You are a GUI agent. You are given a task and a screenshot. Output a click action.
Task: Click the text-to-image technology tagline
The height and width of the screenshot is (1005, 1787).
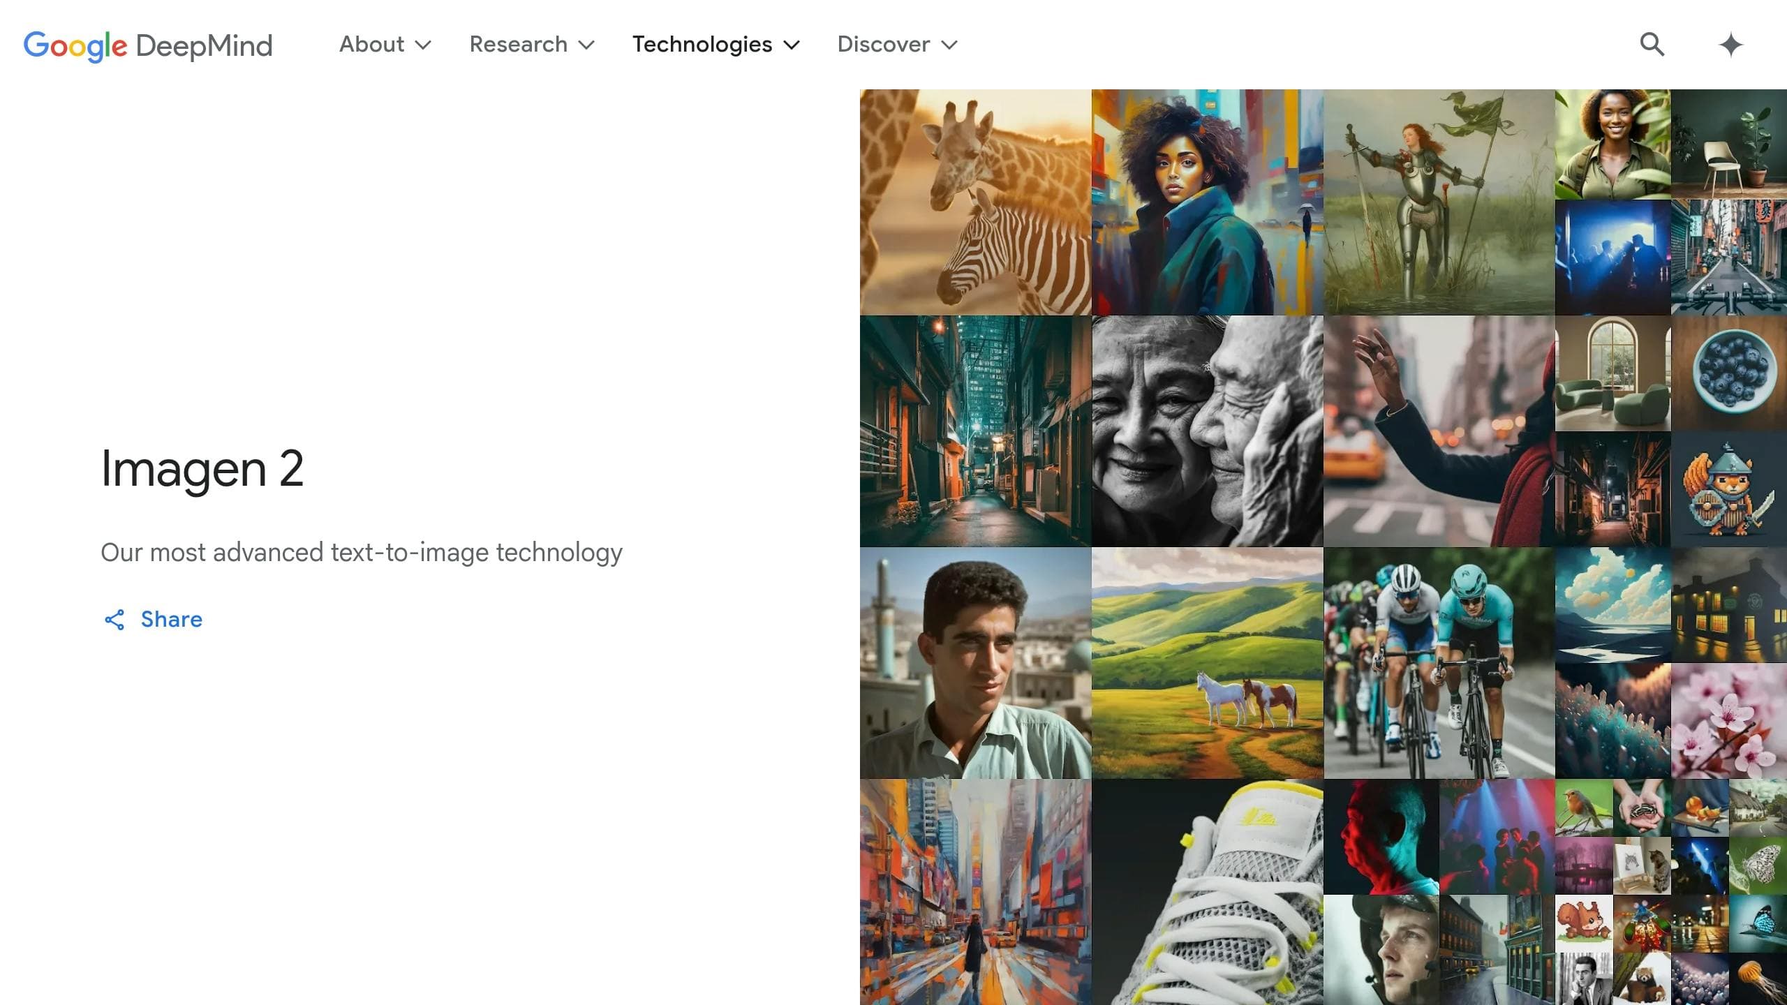362,553
